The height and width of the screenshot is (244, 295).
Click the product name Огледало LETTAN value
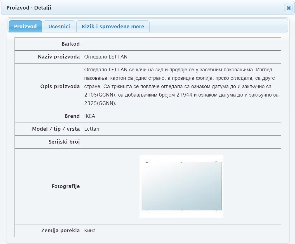[106, 57]
